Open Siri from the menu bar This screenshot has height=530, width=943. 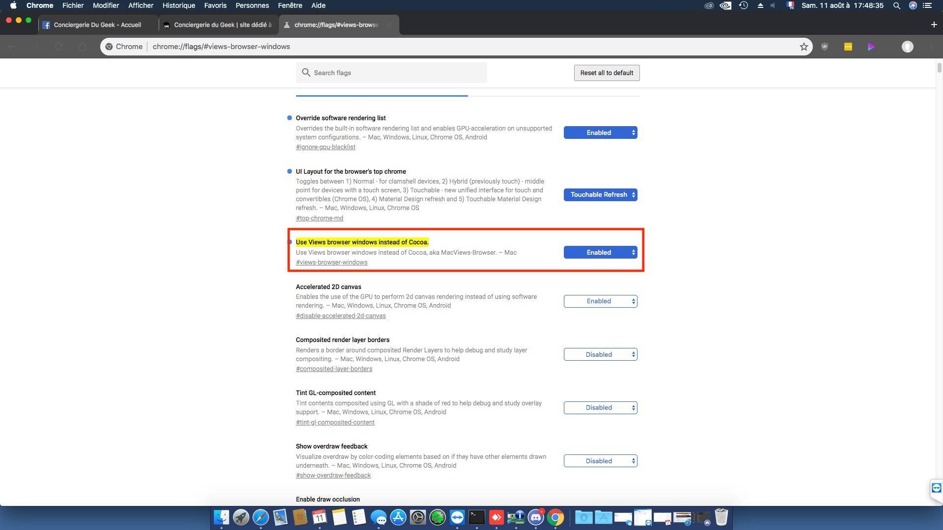[x=913, y=5]
